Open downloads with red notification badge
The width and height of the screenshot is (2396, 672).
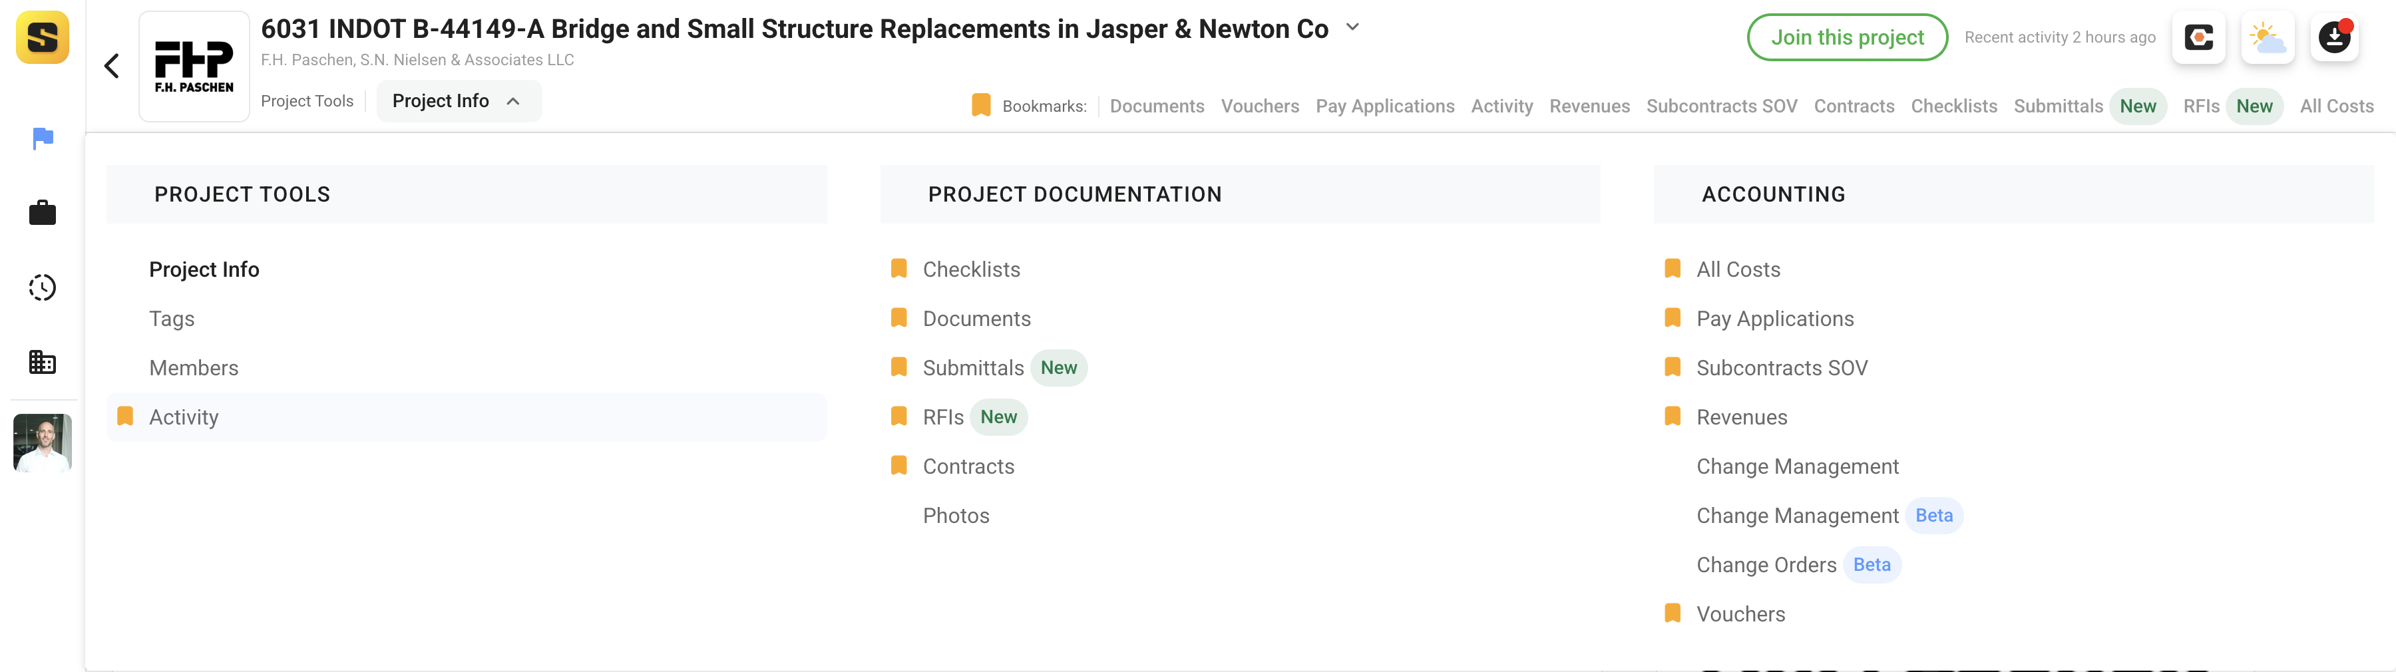pos(2335,37)
